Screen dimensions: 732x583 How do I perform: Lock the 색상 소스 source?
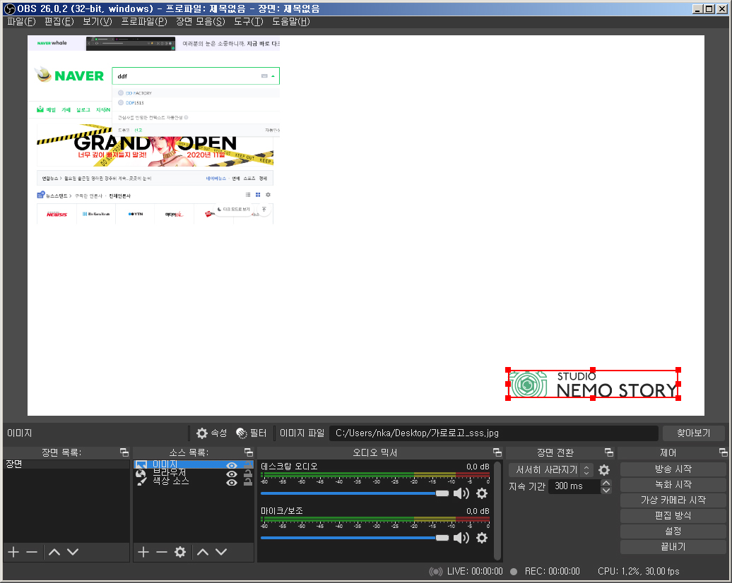pyautogui.click(x=248, y=482)
